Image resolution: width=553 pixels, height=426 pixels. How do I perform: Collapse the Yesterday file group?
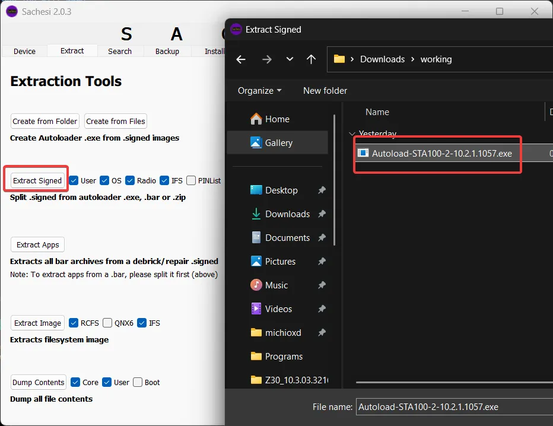(x=352, y=133)
